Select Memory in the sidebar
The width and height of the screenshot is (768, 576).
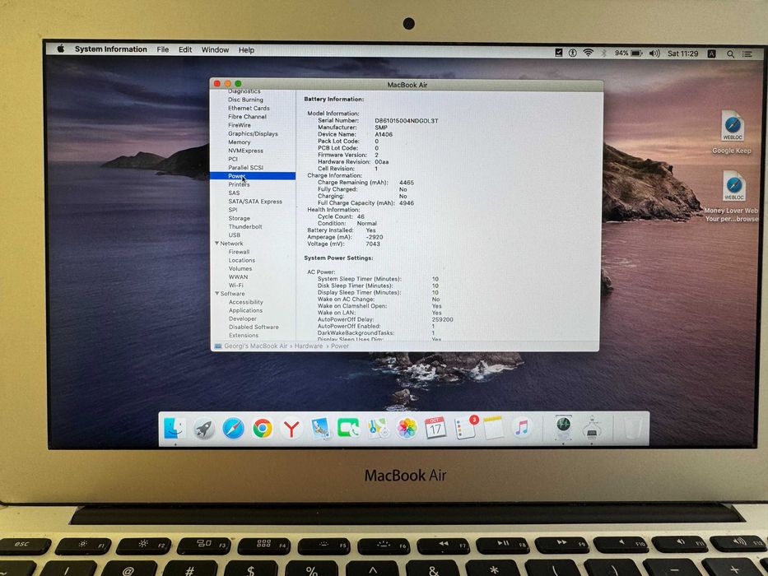[239, 142]
